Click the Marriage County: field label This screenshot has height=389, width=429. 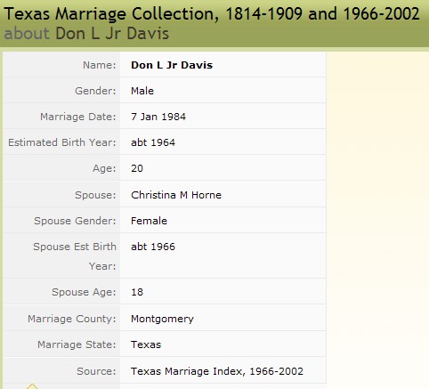(x=72, y=319)
